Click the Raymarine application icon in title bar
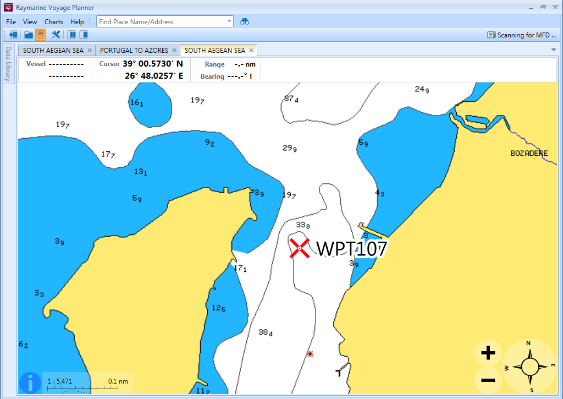Viewport: 563px width, 399px height. pyautogui.click(x=8, y=7)
